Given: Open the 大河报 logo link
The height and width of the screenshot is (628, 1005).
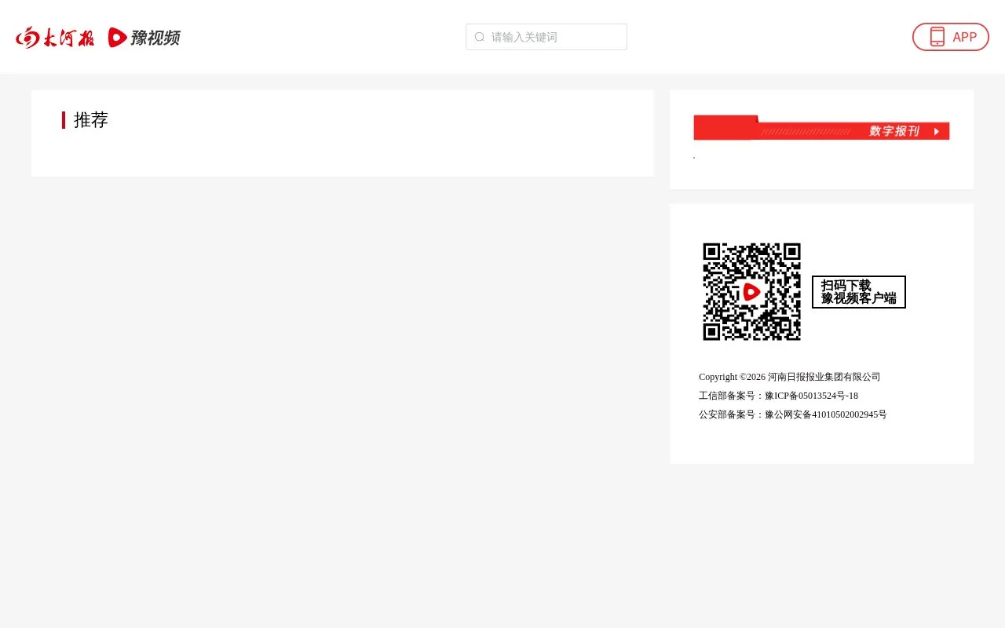Looking at the screenshot, I should pyautogui.click(x=55, y=37).
